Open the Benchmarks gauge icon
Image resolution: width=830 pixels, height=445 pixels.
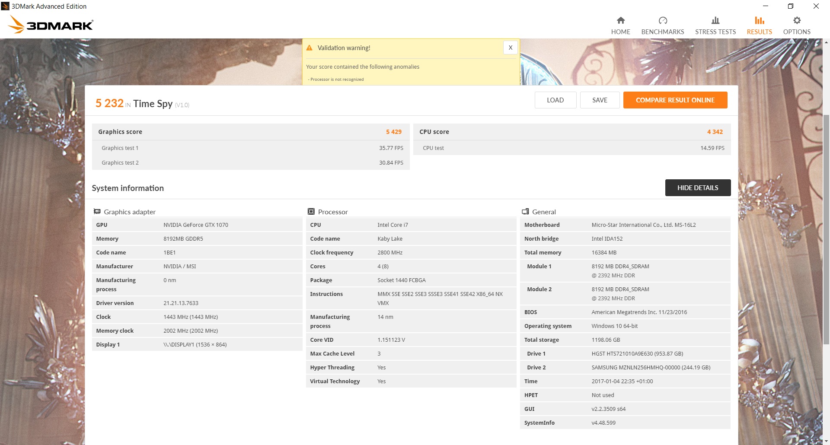coord(663,20)
